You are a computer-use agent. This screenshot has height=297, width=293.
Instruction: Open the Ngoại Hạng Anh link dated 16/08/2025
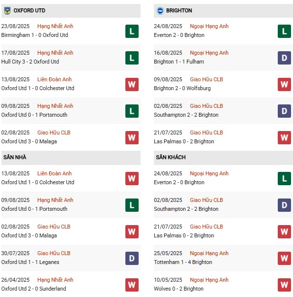209,53
